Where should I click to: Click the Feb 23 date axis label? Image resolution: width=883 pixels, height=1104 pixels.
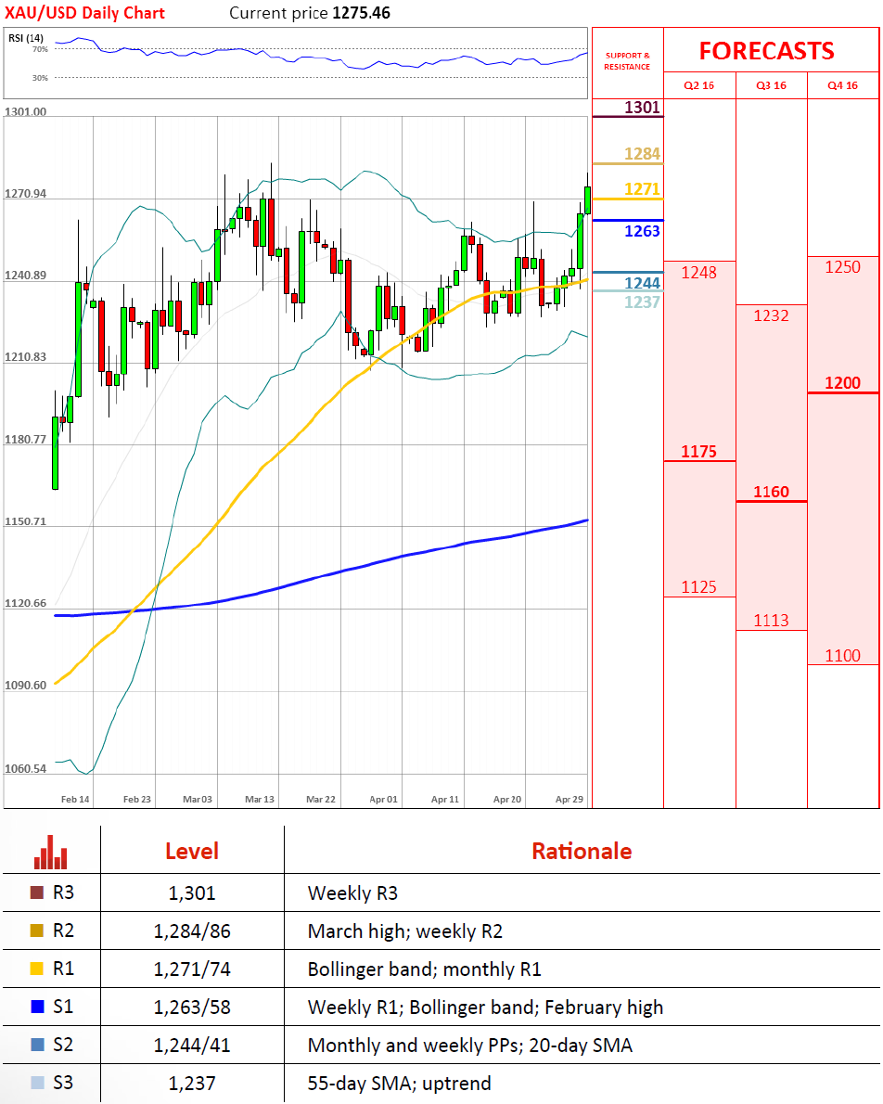pos(137,799)
